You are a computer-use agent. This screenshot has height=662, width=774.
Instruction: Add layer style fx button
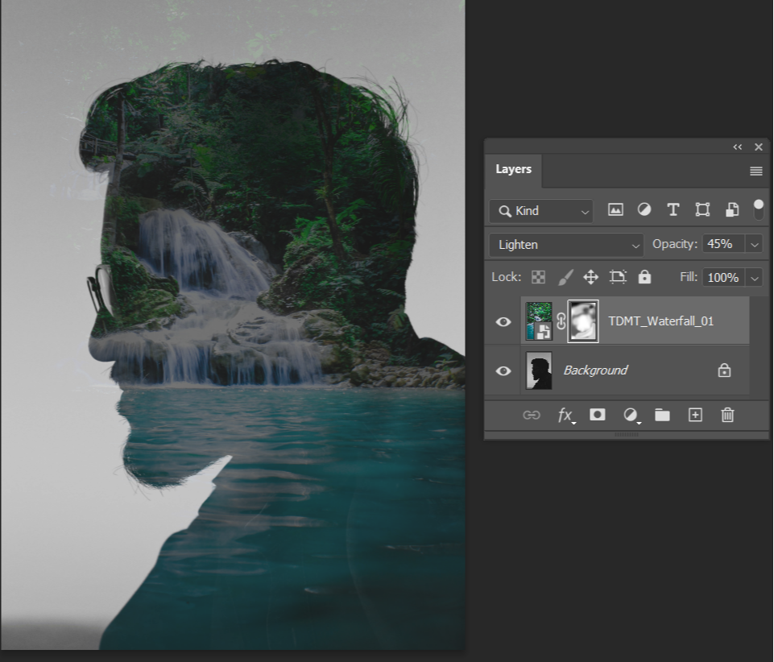(x=565, y=416)
